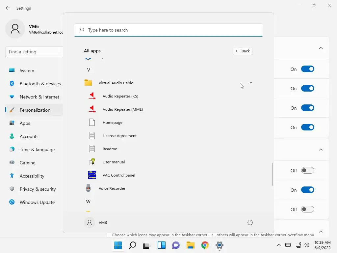This screenshot has width=337, height=253.
Task: Open the License Agreement file icon
Action: click(92, 135)
